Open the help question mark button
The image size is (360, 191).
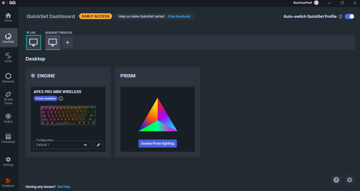(336, 180)
